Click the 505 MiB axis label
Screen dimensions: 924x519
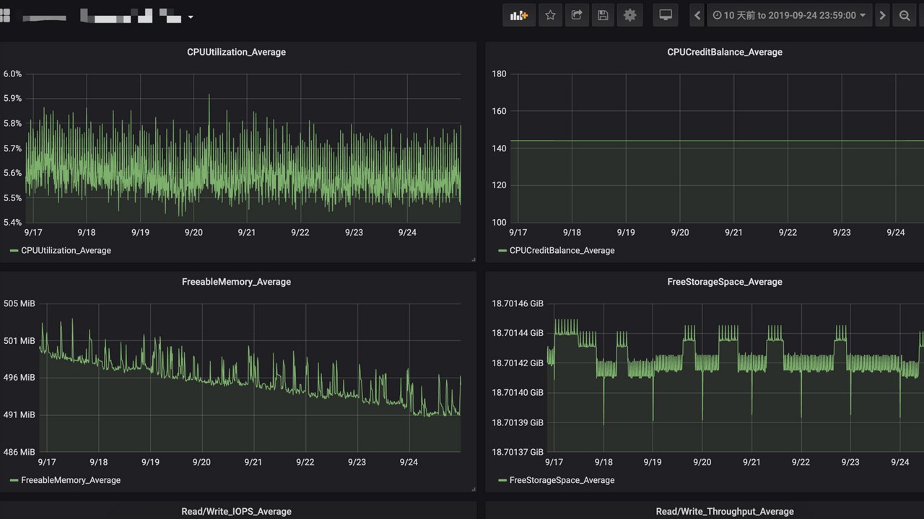tap(19, 303)
